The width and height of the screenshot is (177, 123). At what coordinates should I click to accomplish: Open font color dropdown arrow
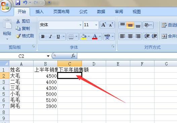coord(100,37)
